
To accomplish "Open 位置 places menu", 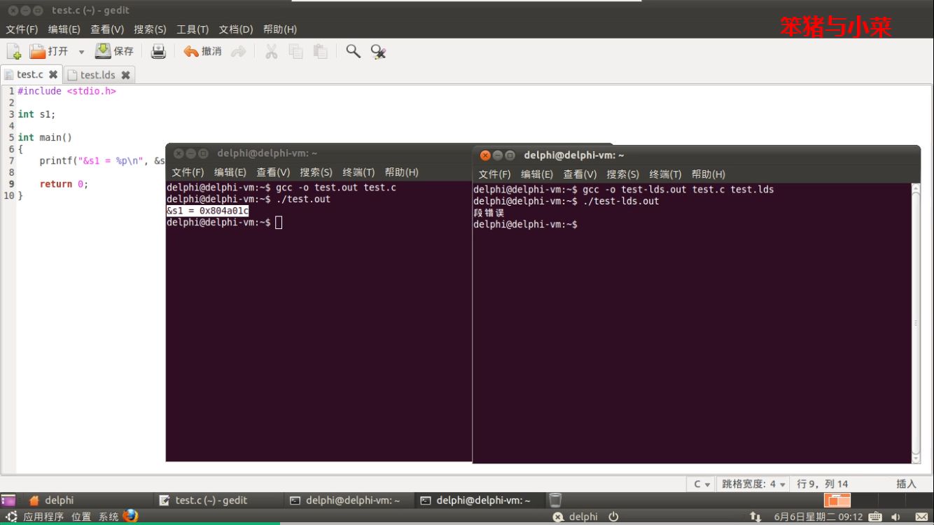I will [81, 517].
